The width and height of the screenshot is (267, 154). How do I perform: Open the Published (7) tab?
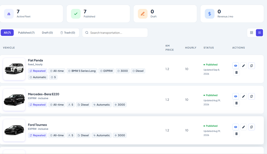(x=26, y=33)
